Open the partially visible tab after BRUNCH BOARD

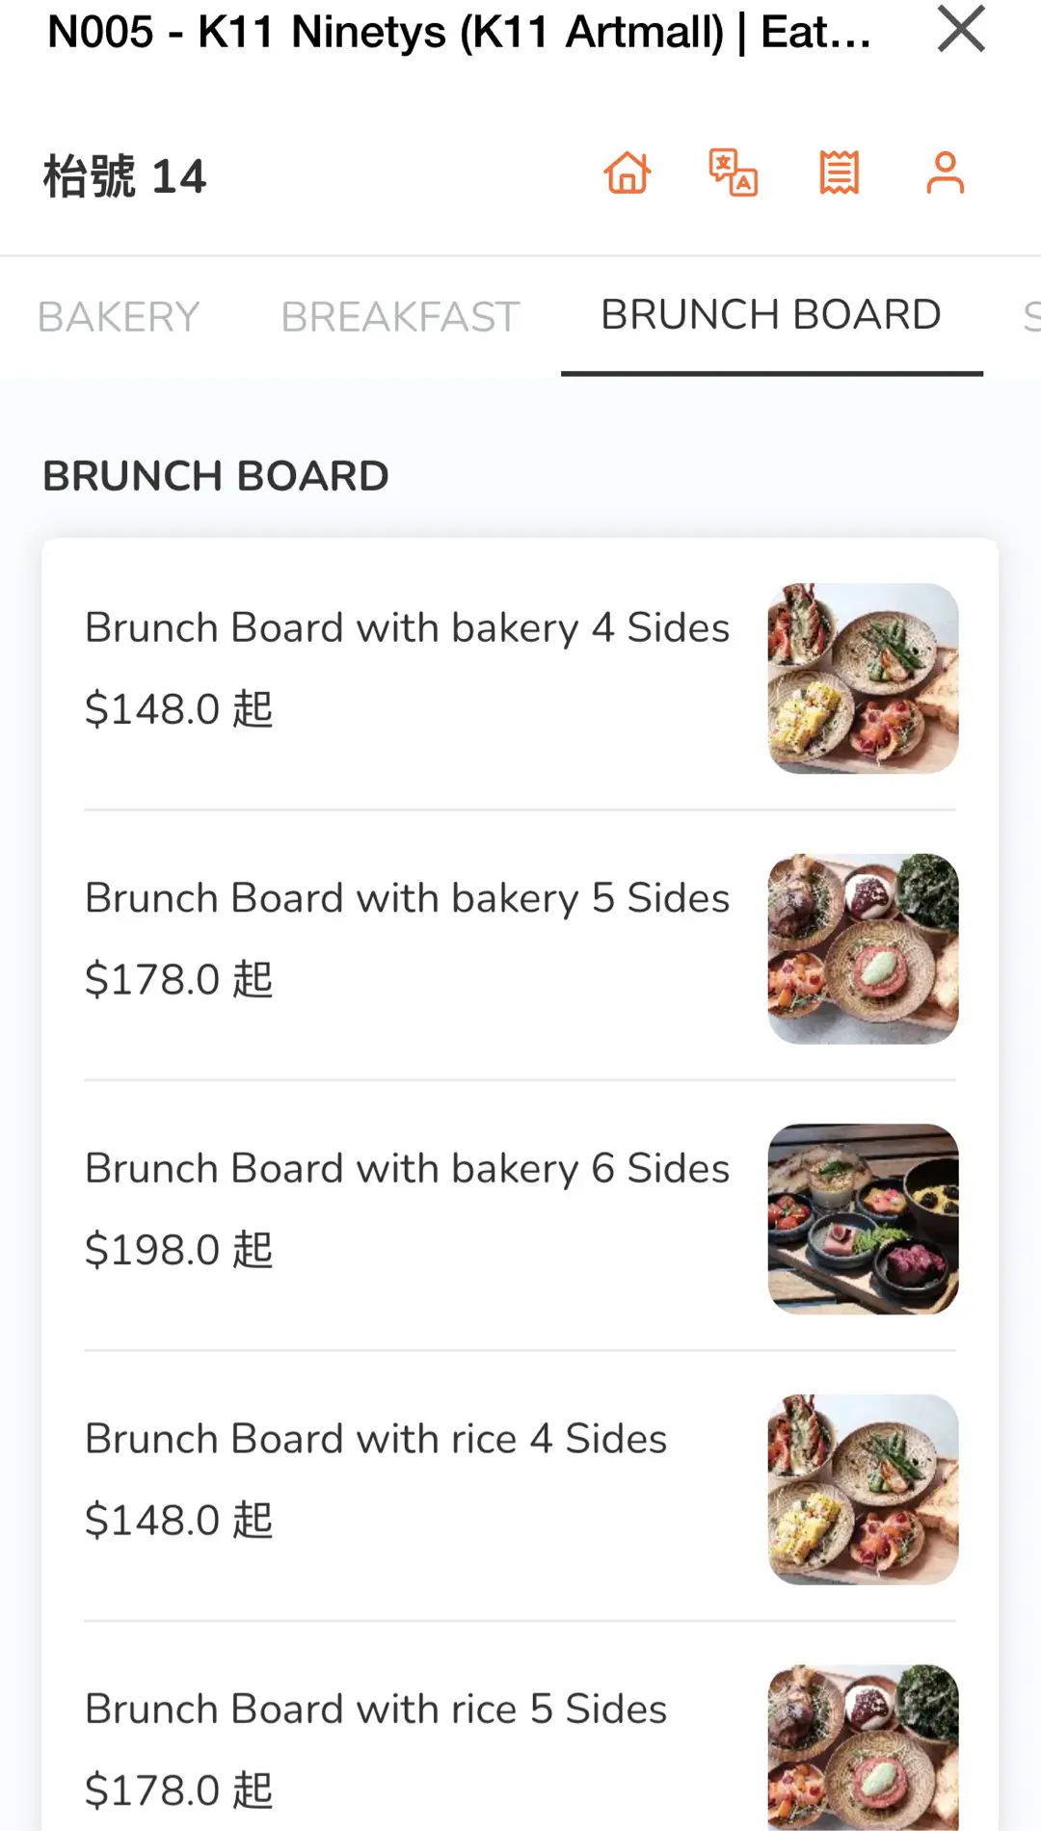point(1029,317)
